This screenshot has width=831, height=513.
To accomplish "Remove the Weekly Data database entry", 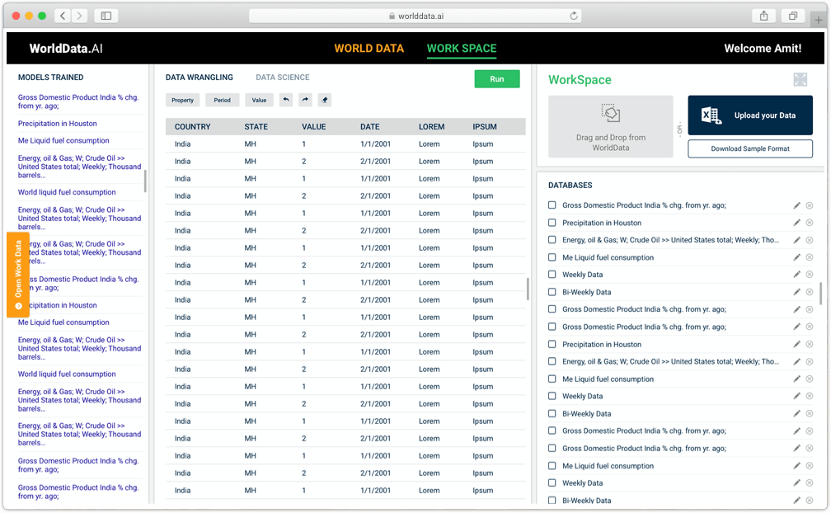I will [x=809, y=275].
